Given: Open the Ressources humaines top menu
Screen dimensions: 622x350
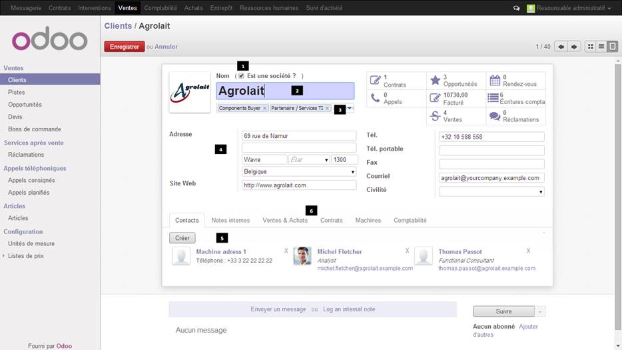Looking at the screenshot, I should tap(269, 8).
